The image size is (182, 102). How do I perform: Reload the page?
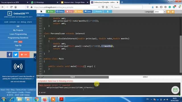point(11,7)
